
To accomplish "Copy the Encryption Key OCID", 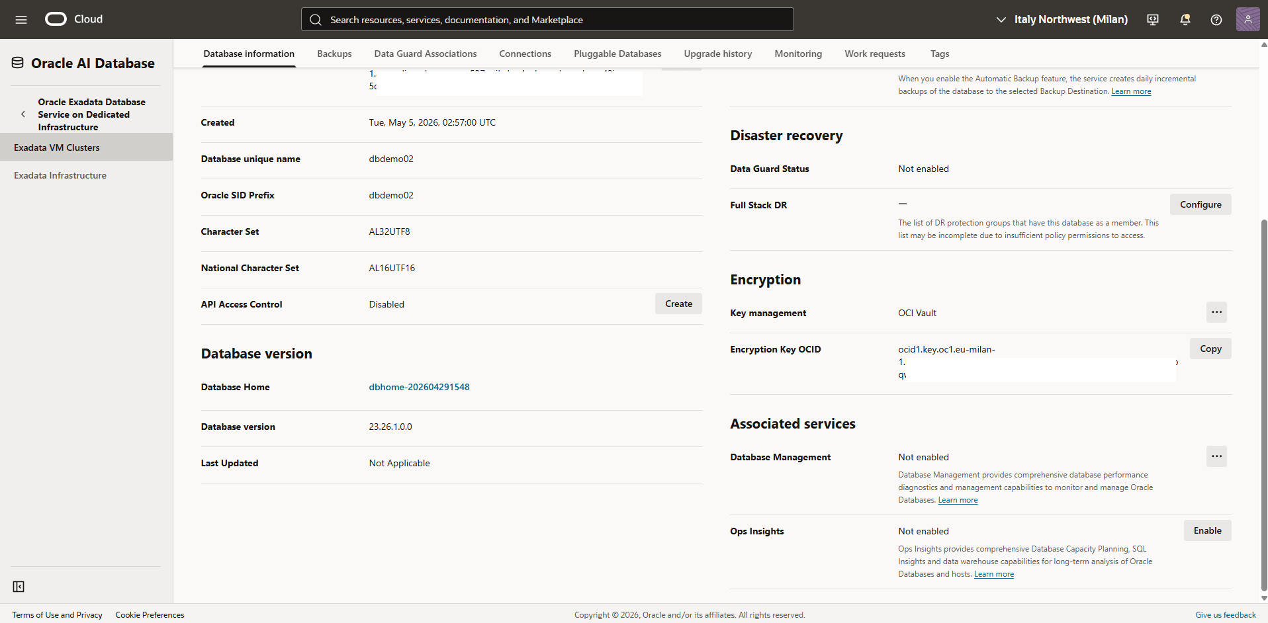I will [1210, 349].
